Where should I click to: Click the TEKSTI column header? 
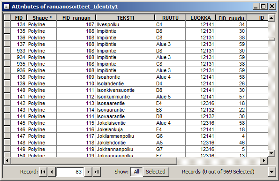point(125,18)
